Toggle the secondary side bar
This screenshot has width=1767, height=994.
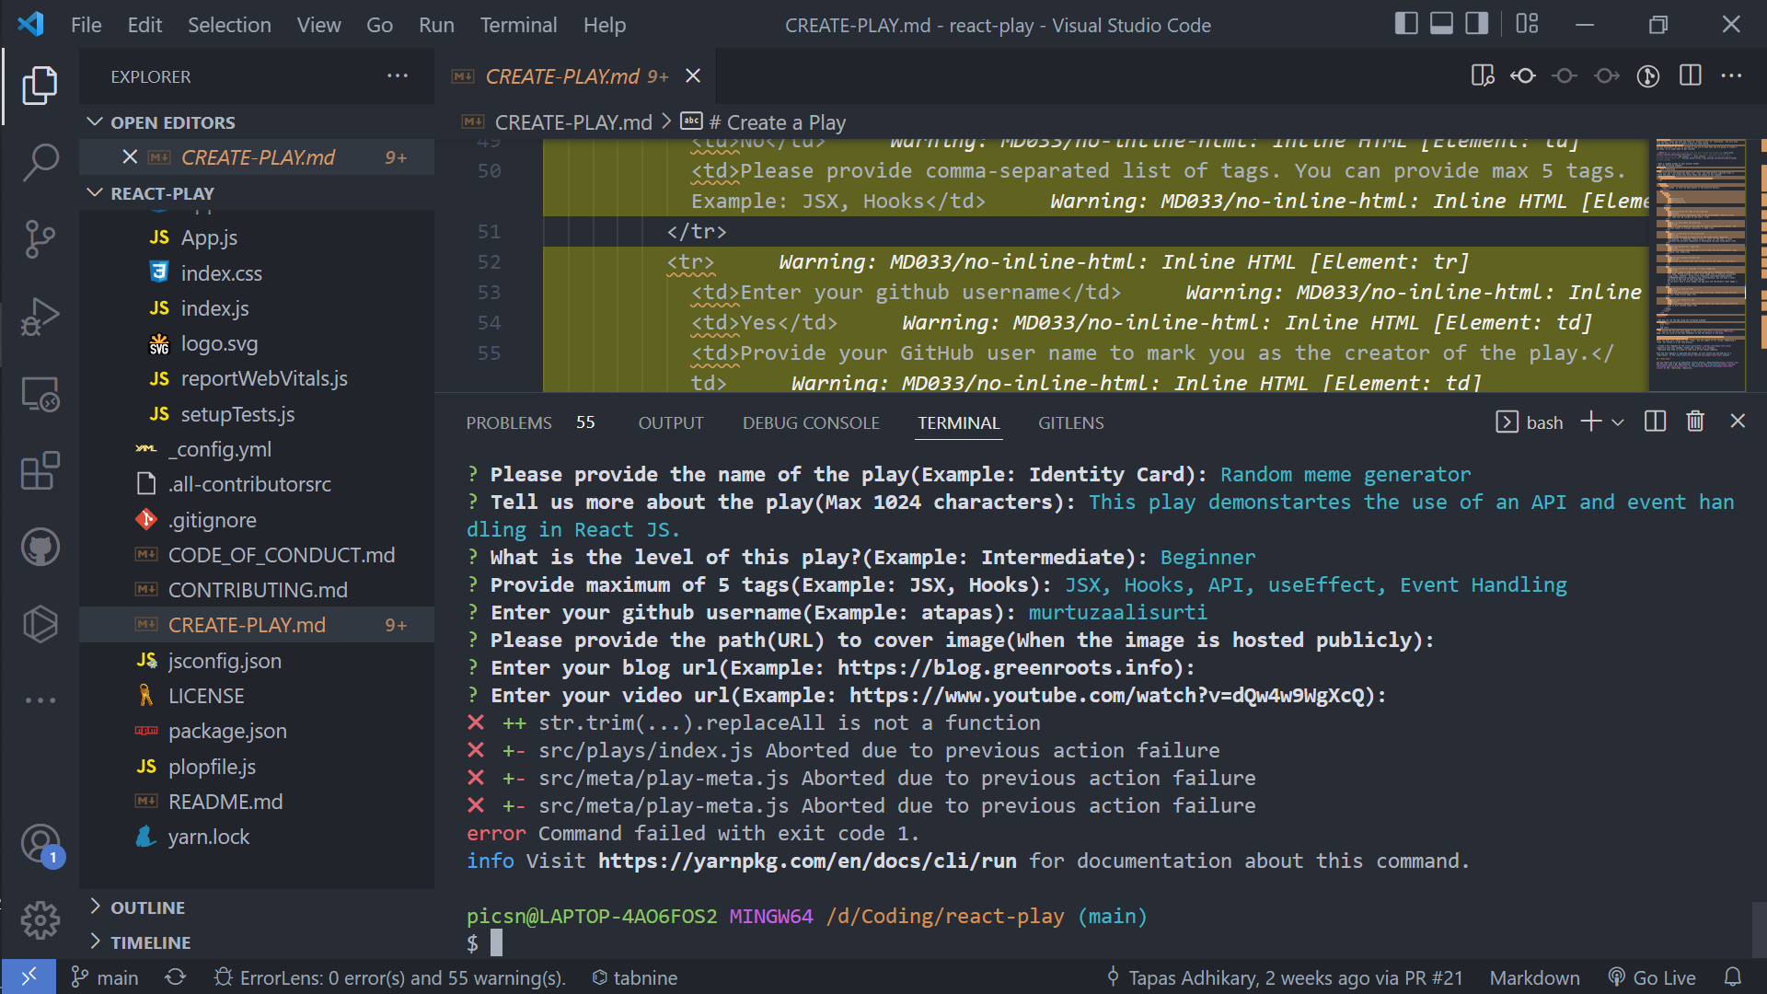pos(1476,24)
